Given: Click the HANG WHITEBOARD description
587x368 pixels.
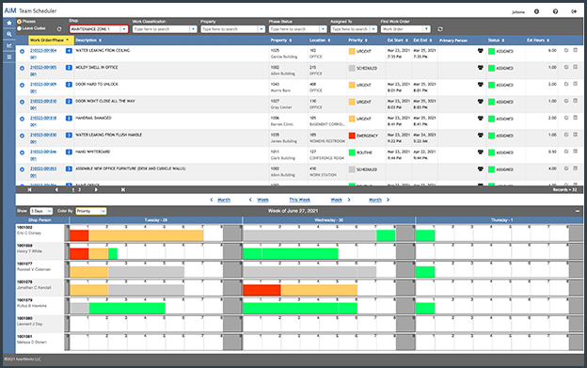Looking at the screenshot, I should [x=93, y=152].
